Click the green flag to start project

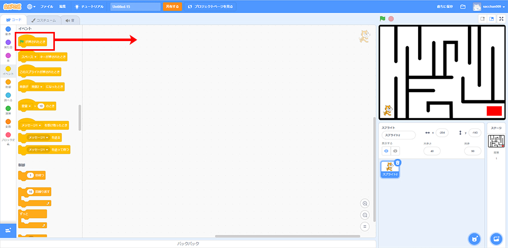[383, 19]
